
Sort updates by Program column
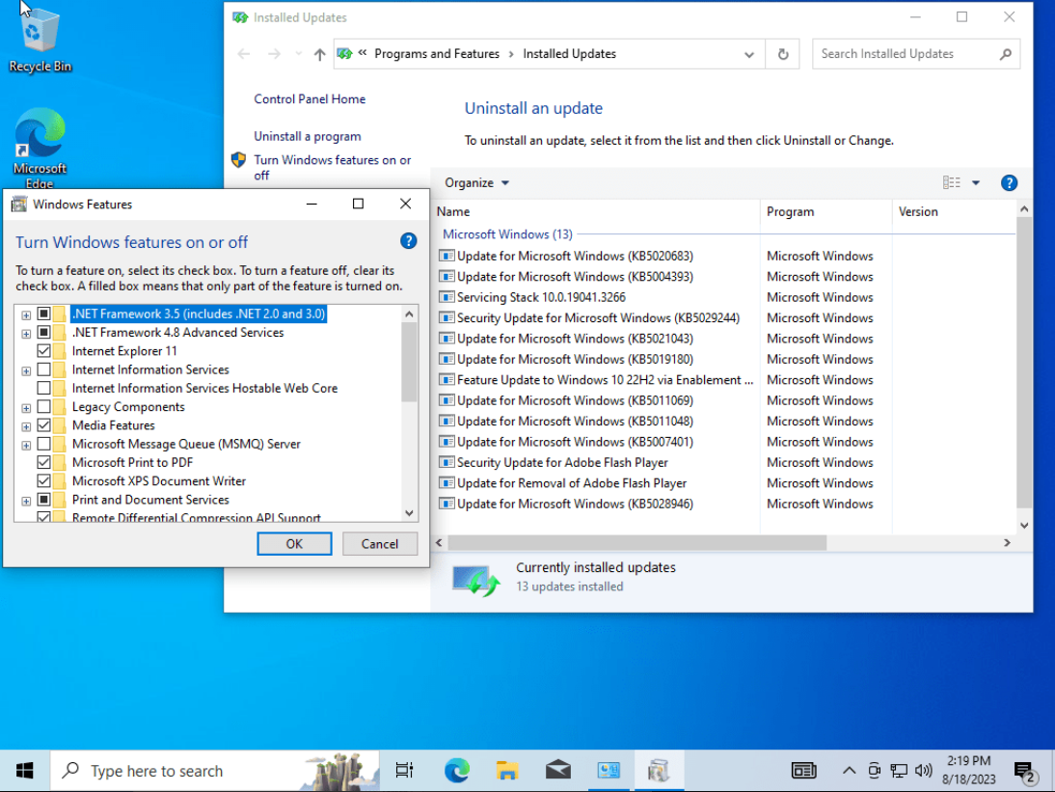pos(826,211)
